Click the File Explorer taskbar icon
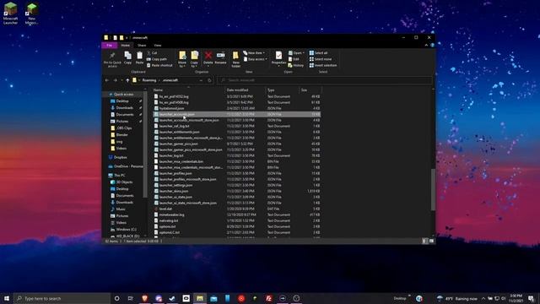The image size is (540, 304). [200, 298]
